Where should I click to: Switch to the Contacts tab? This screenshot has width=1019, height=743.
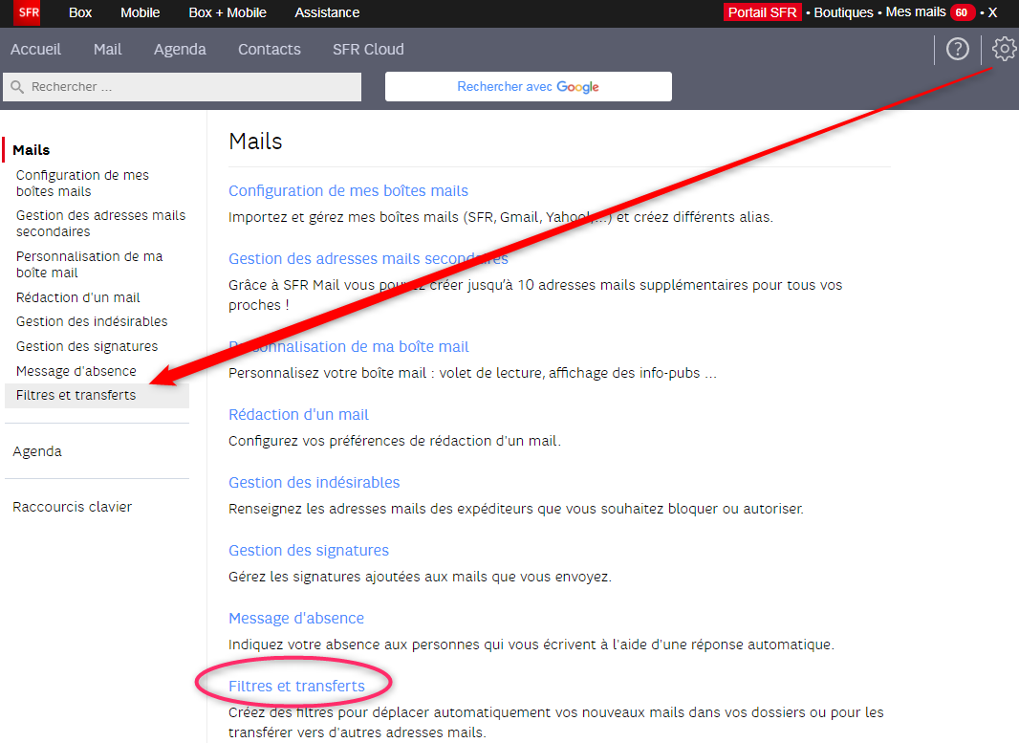click(269, 49)
